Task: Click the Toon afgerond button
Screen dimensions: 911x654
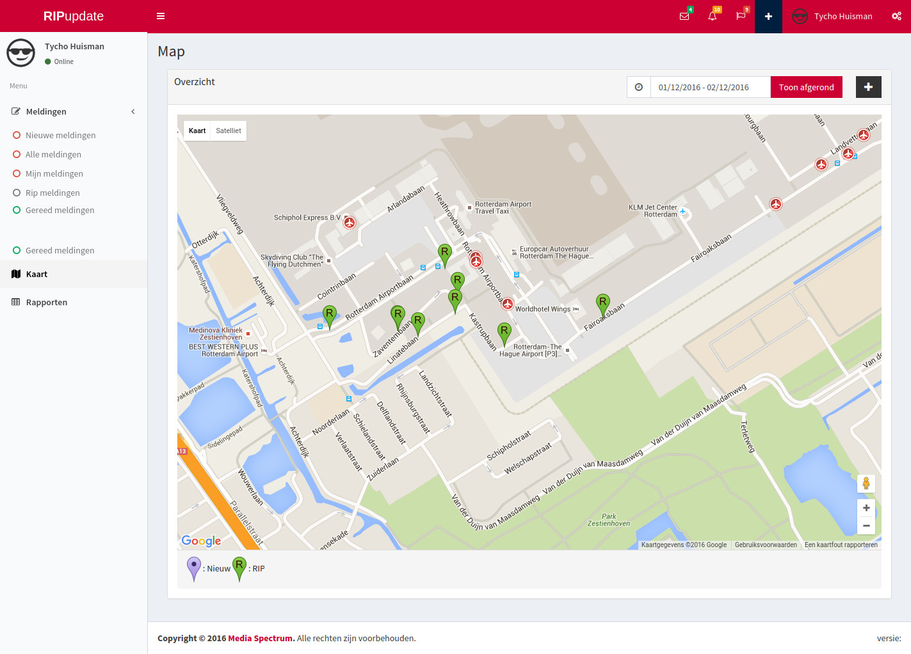Action: pyautogui.click(x=806, y=87)
